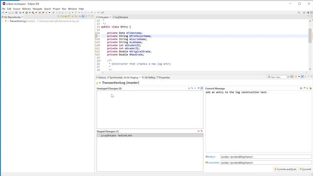Collapse the Javadoc fold at line 25

[100, 61]
